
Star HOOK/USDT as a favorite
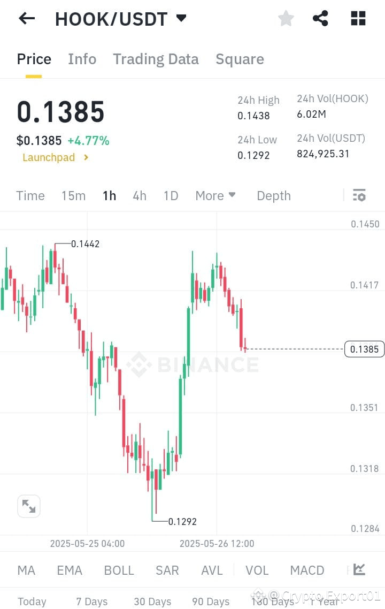(286, 18)
